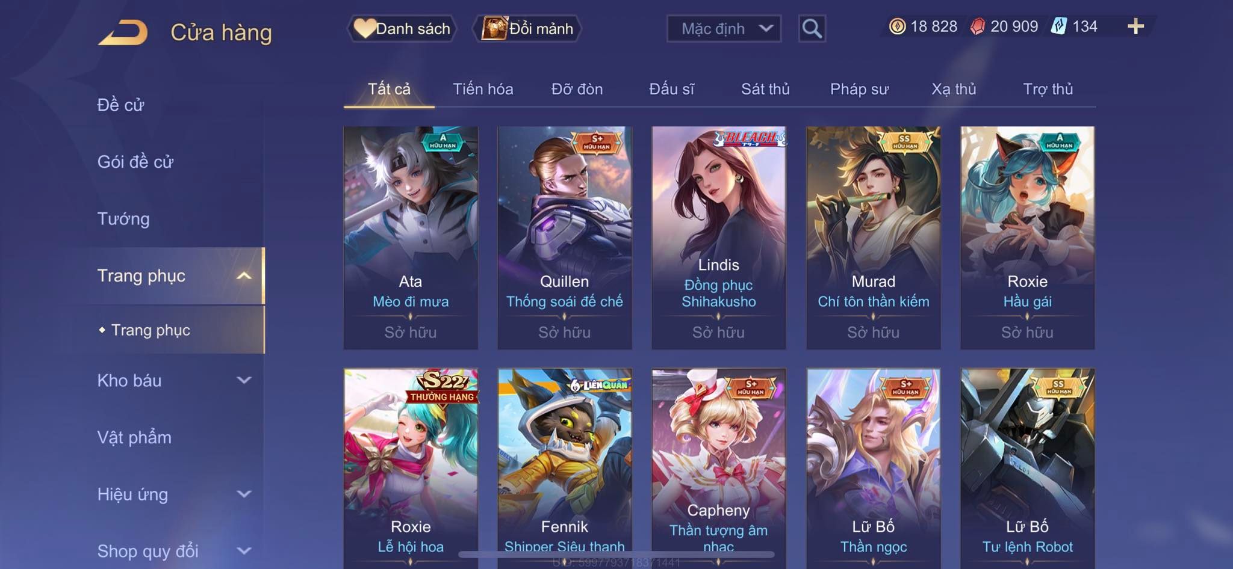Open the search magnifier icon

tap(812, 28)
